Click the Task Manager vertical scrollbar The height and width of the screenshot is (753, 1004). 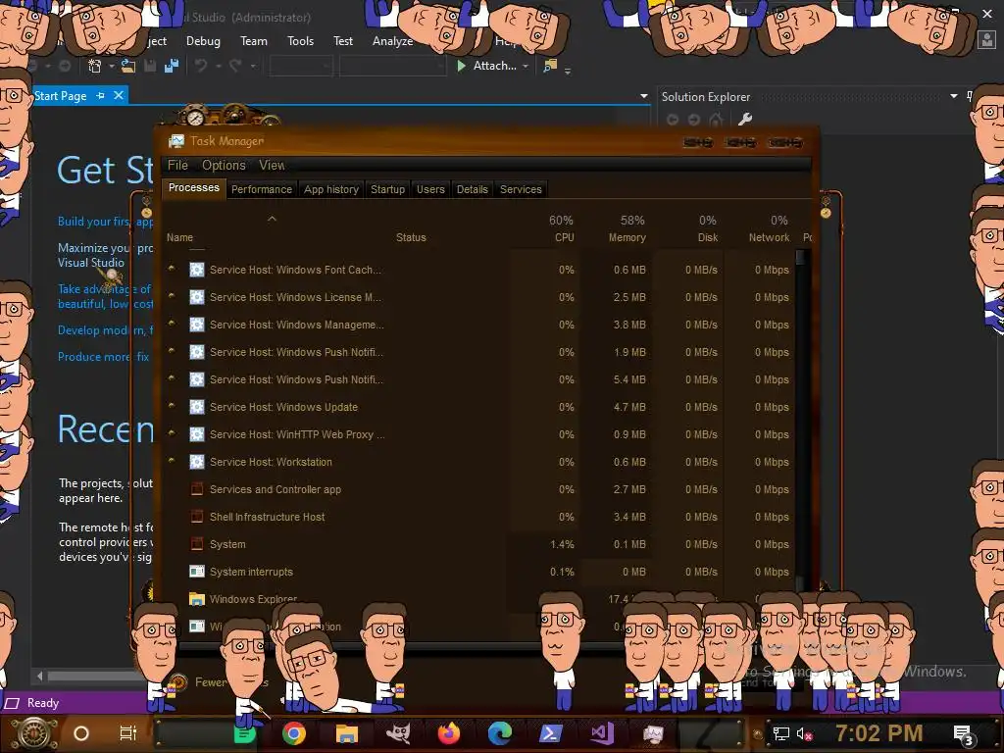pos(800,420)
